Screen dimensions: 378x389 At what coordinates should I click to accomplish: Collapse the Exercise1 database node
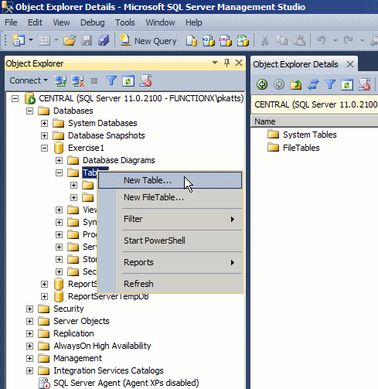coord(45,148)
